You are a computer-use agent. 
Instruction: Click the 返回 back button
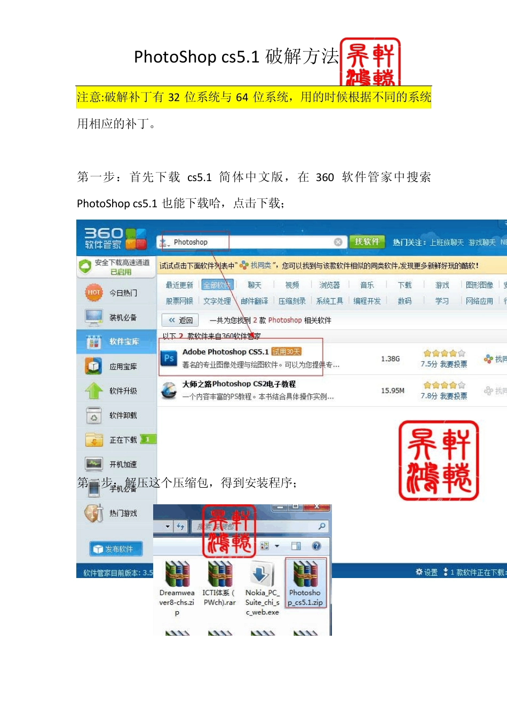[180, 320]
